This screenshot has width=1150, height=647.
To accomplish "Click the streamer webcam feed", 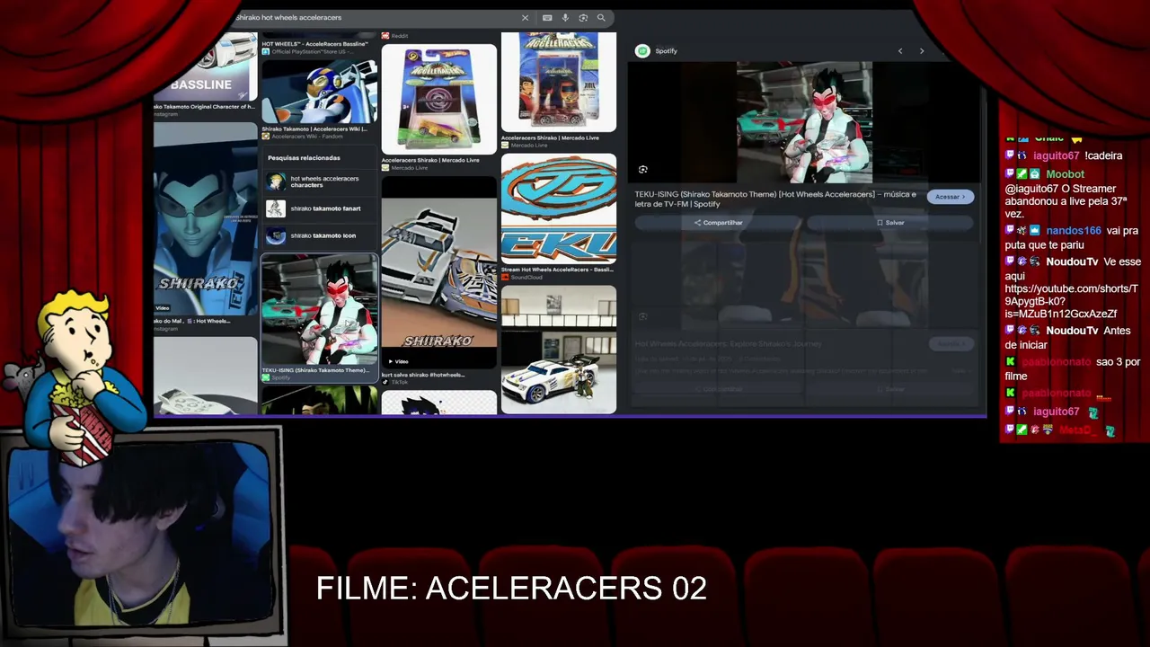I will tap(142, 534).
